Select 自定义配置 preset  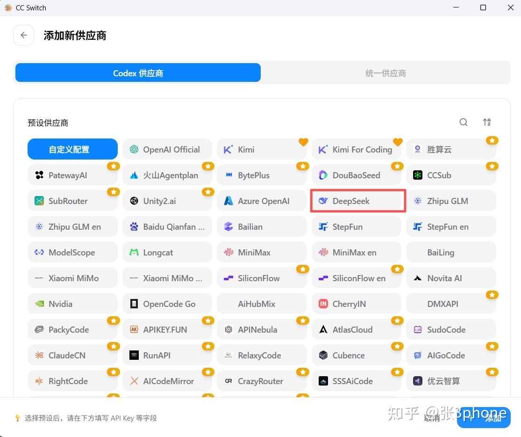coord(72,149)
